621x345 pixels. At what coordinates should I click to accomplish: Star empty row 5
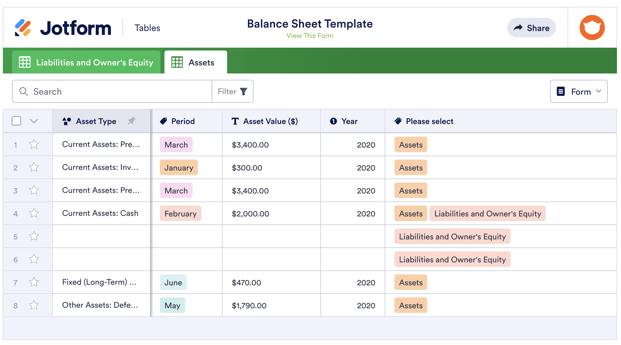click(x=34, y=236)
